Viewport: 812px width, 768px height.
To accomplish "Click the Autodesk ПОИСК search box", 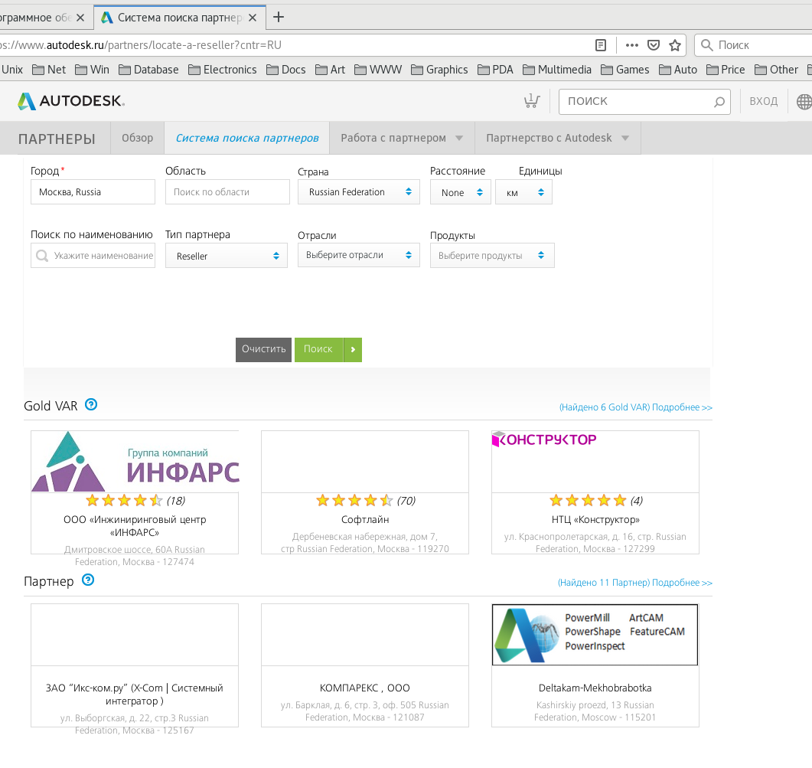I will pyautogui.click(x=644, y=102).
